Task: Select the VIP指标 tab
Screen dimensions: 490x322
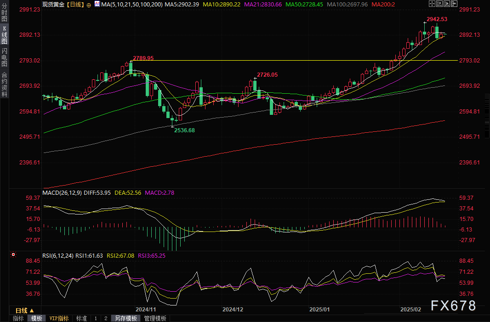Action: (59, 318)
